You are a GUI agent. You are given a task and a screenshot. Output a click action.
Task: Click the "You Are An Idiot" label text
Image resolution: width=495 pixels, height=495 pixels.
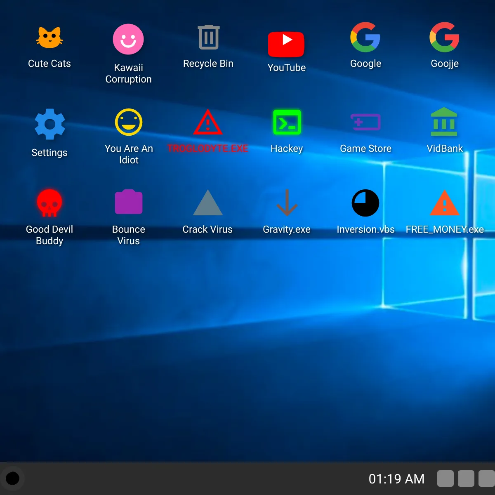click(x=129, y=154)
